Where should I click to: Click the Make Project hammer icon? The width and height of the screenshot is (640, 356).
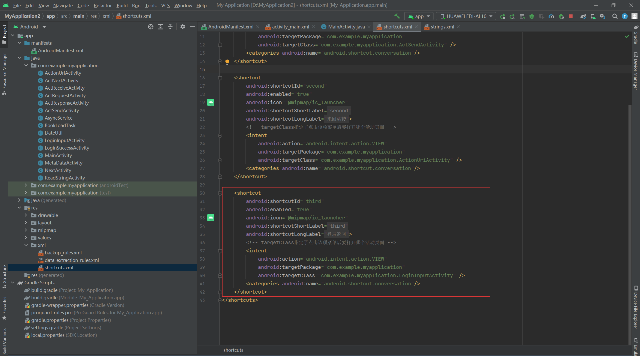tap(397, 16)
